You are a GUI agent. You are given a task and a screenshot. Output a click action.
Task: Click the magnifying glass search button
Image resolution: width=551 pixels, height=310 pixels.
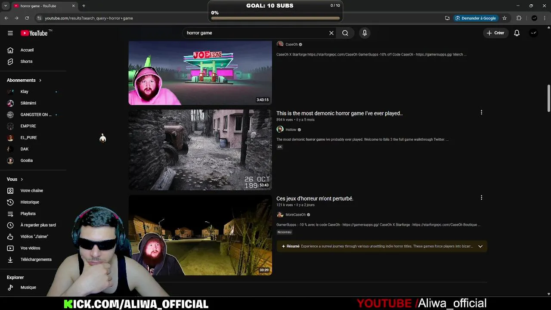pos(345,33)
